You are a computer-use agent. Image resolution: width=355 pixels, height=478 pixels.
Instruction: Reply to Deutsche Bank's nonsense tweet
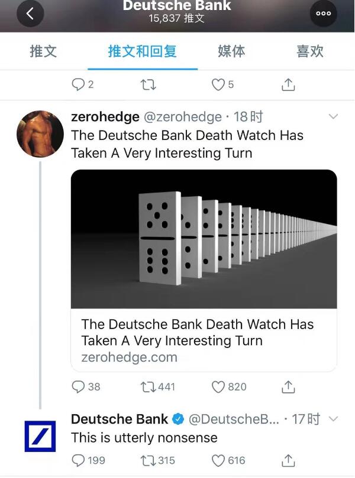pos(78,460)
